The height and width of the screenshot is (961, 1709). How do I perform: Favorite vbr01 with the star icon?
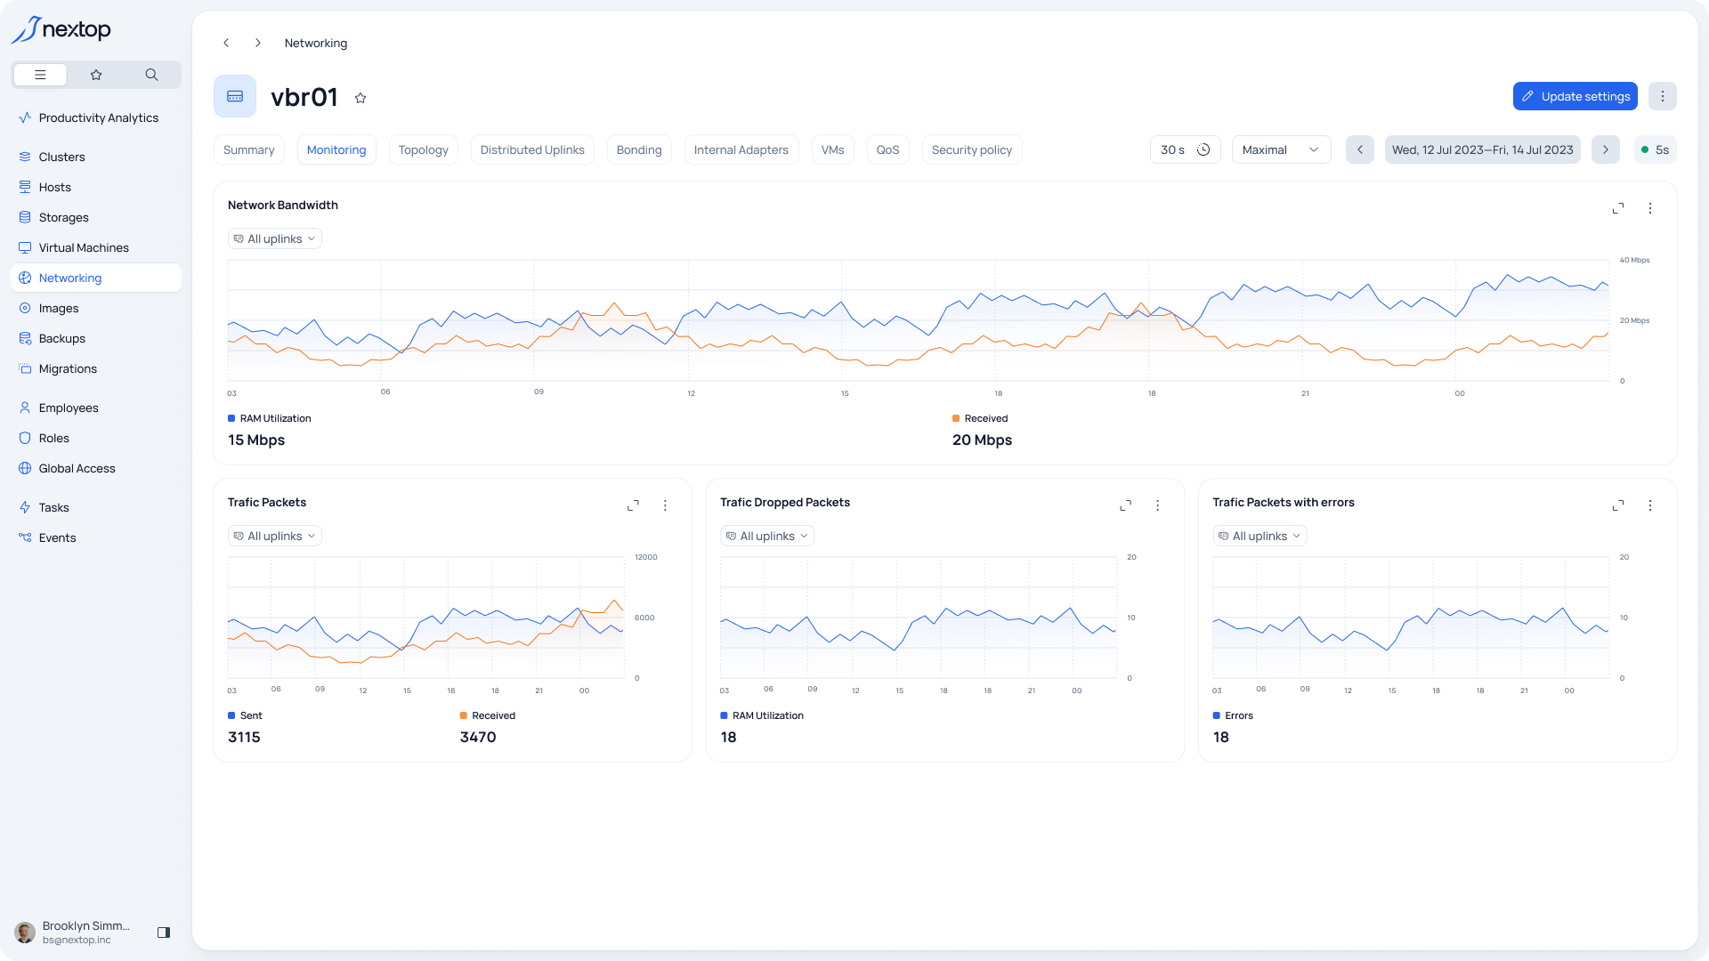(x=360, y=98)
